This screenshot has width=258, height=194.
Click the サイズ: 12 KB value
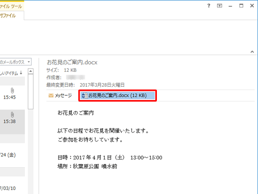70,70
